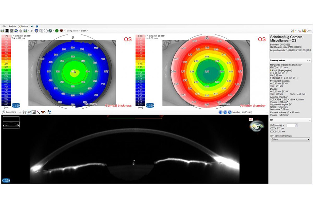Click the orange-blue circular map toolbar icon
313x209 pixels.
[x=36, y=31]
